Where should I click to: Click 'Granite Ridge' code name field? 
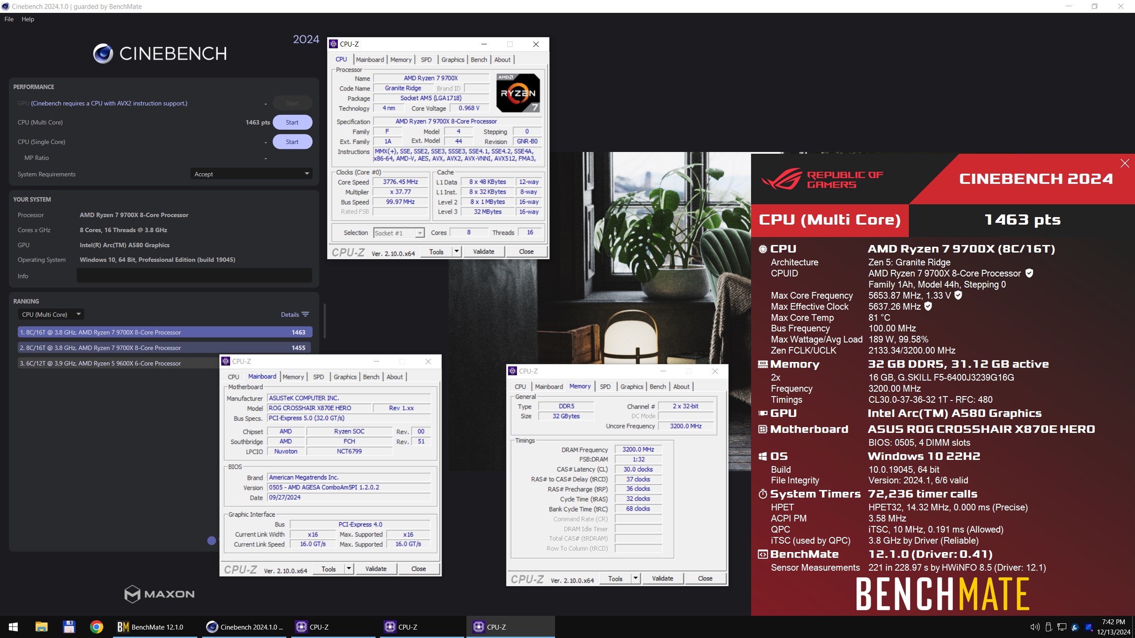(x=403, y=88)
